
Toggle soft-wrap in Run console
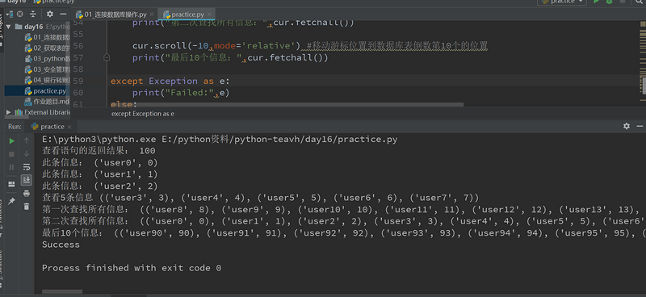[27, 167]
